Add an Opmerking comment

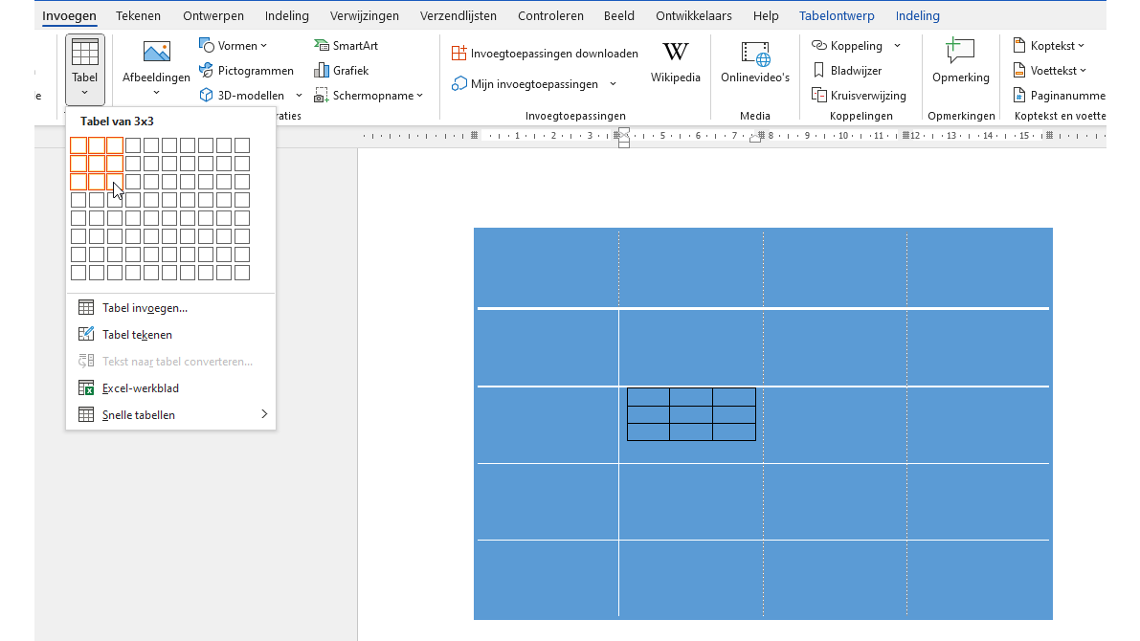pyautogui.click(x=960, y=62)
